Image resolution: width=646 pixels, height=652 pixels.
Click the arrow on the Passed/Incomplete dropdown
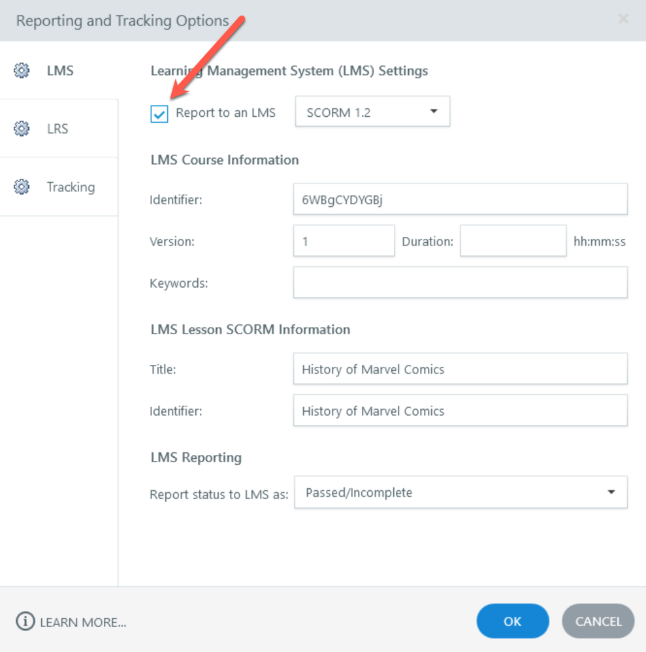click(611, 492)
